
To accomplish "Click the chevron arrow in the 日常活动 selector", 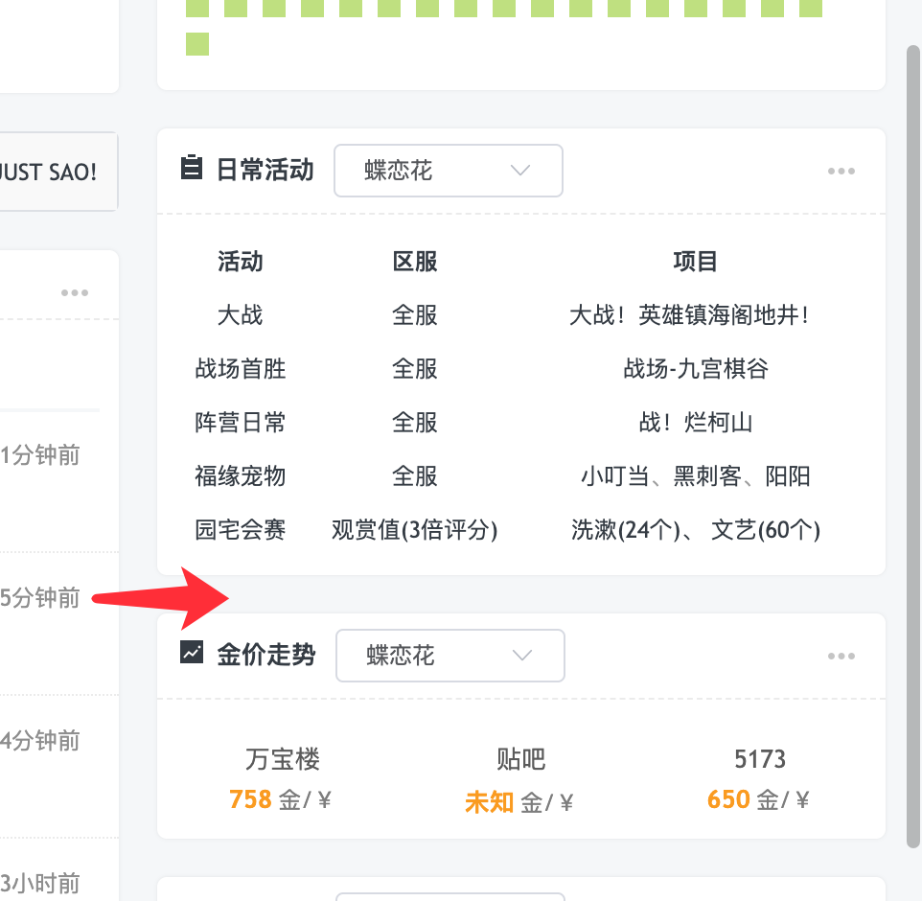I will 519,170.
